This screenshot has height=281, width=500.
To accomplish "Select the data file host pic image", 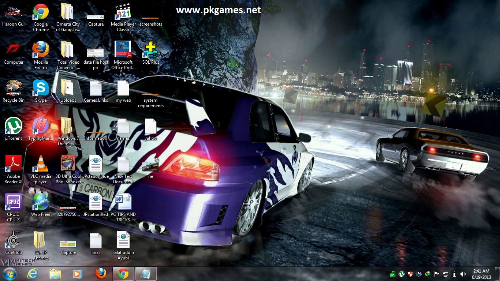I will (96, 58).
